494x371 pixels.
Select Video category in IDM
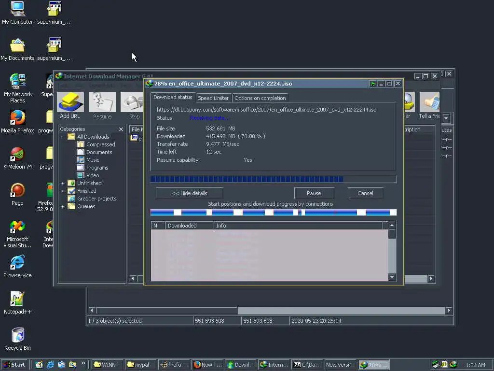[x=88, y=175]
